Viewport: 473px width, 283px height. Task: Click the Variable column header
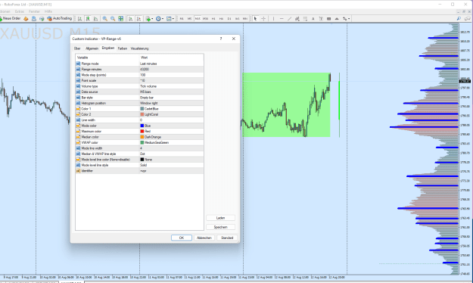[x=107, y=58]
